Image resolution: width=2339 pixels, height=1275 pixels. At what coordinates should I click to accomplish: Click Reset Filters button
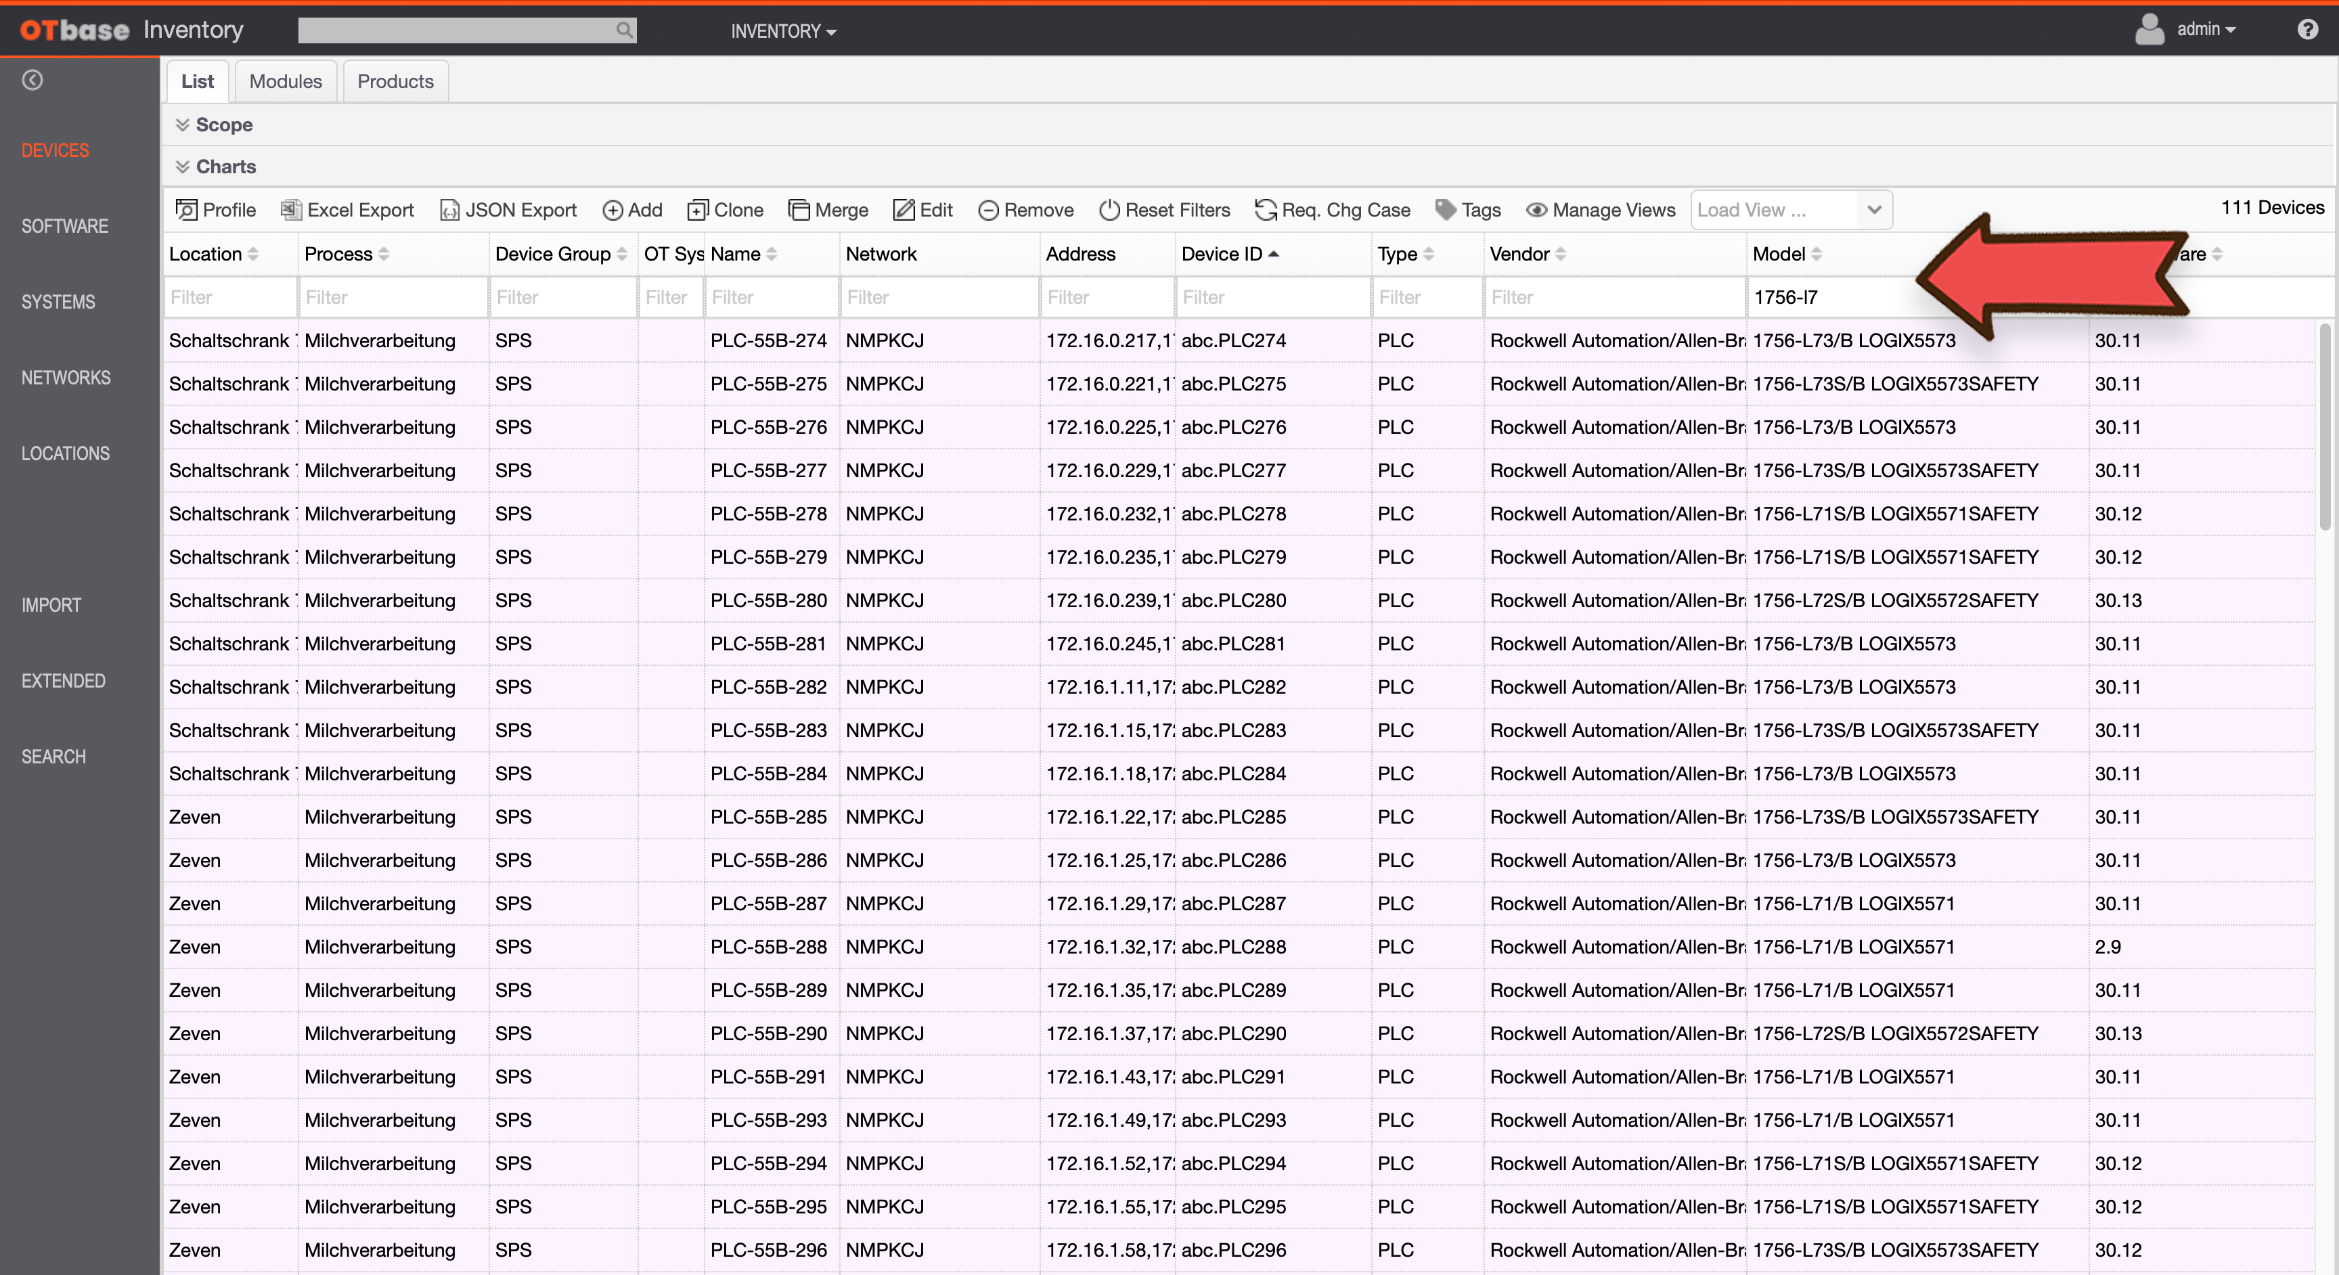[1165, 210]
